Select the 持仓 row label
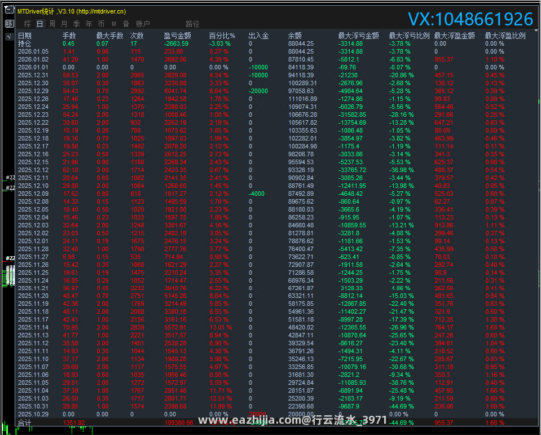 click(24, 44)
